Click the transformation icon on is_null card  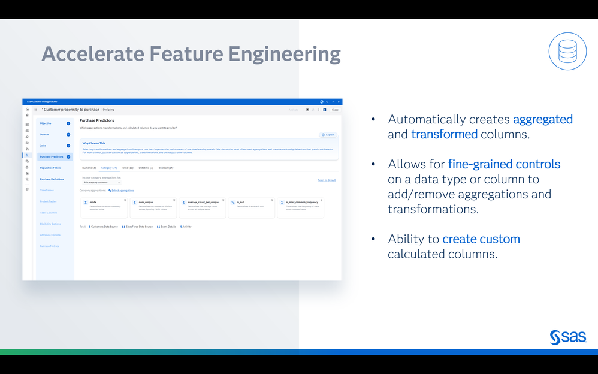pyautogui.click(x=232, y=202)
